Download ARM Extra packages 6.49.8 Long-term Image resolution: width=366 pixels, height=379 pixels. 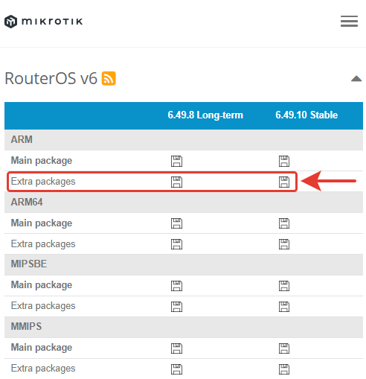pyautogui.click(x=176, y=182)
